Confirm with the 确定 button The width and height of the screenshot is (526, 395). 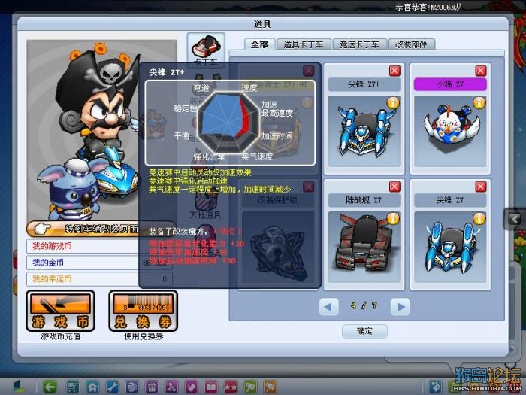(364, 331)
